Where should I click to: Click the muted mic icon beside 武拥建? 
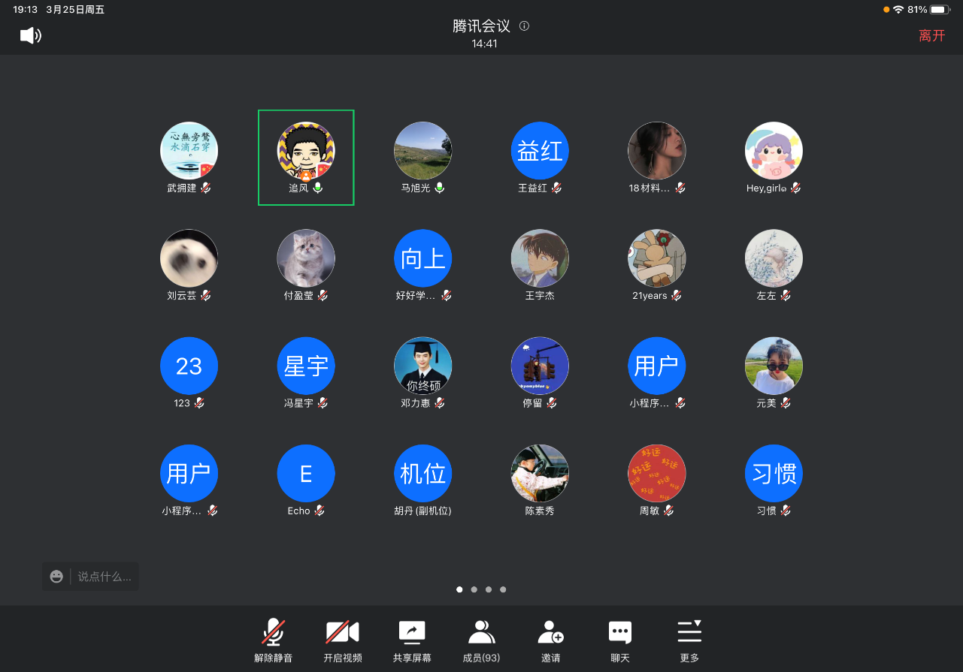click(206, 188)
